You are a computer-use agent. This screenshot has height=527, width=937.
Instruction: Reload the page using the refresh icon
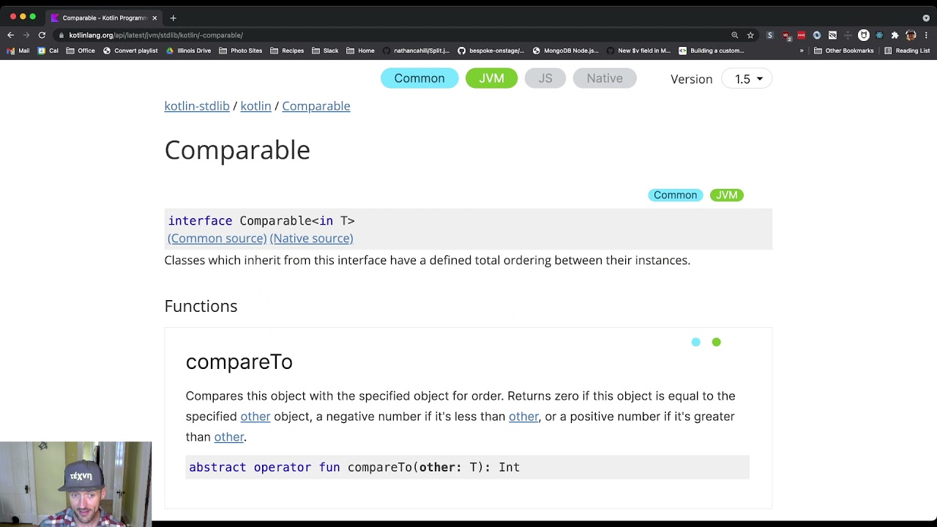(42, 35)
